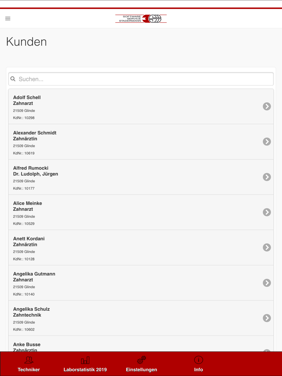Open the Laborstatistik 2019 tab
The width and height of the screenshot is (282, 376).
click(x=85, y=364)
